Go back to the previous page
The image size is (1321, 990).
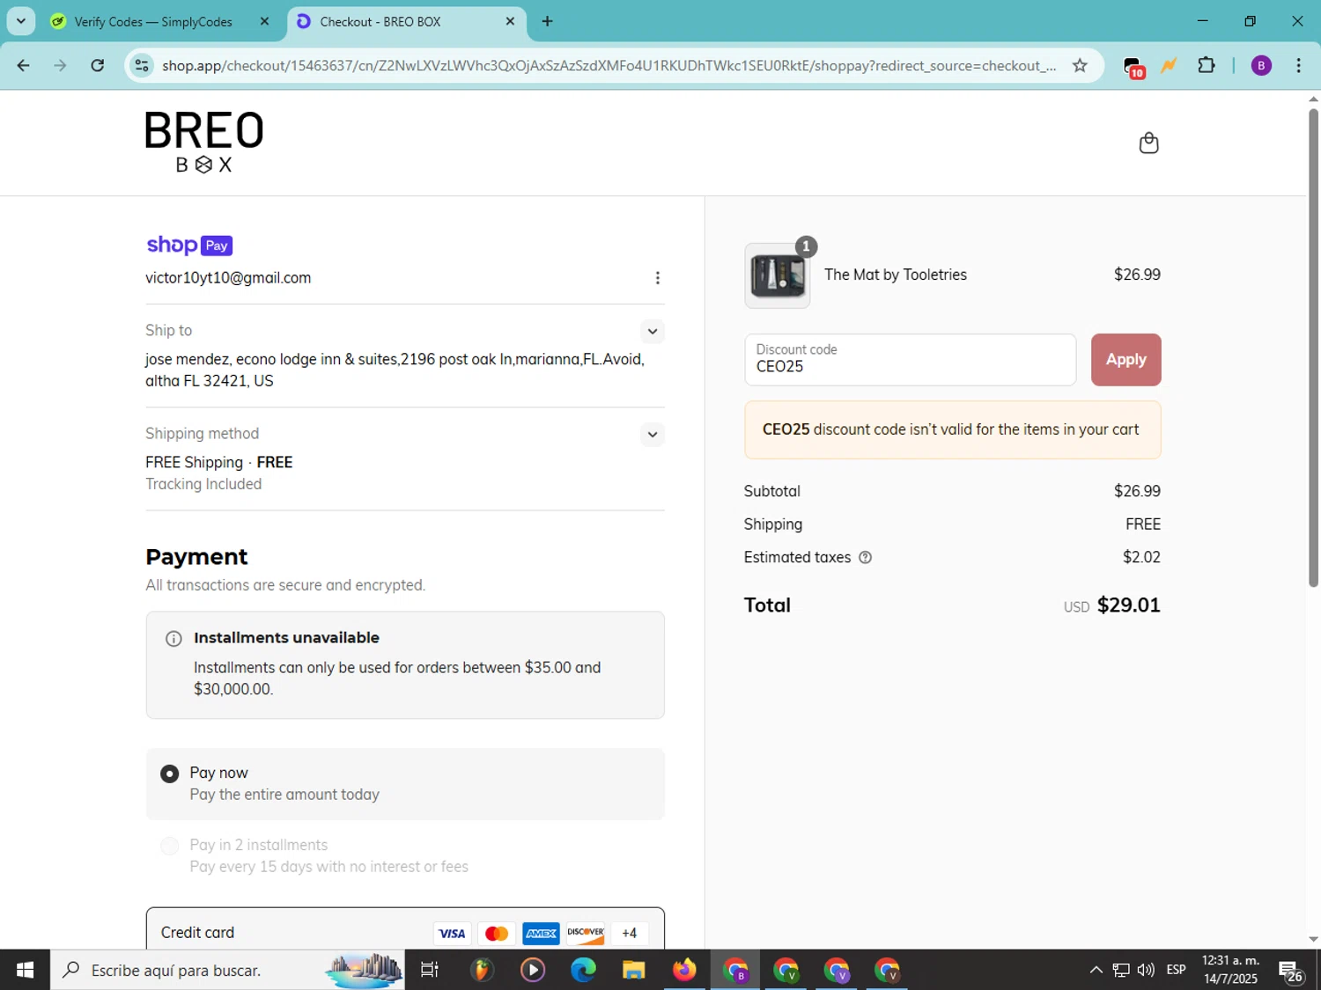(24, 65)
